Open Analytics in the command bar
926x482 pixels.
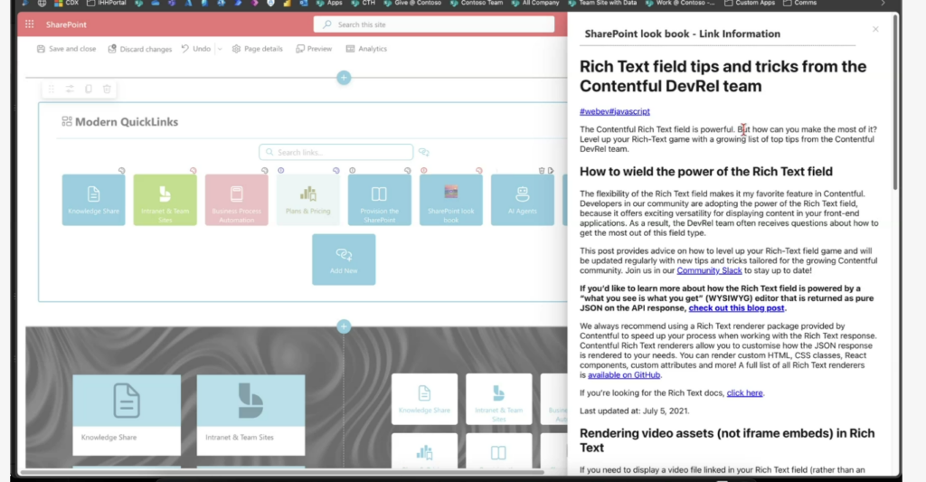point(366,49)
